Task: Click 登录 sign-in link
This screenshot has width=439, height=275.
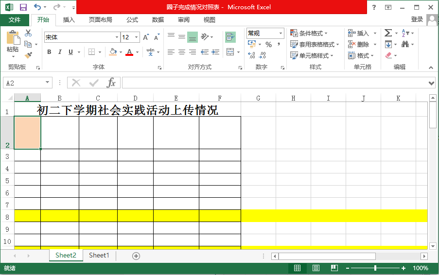Action: 417,19
